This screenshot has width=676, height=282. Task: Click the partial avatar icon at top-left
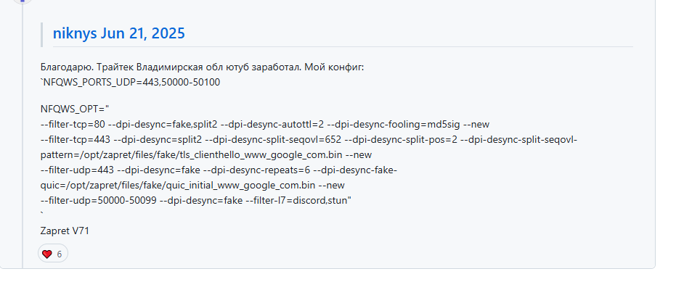tap(23, 1)
